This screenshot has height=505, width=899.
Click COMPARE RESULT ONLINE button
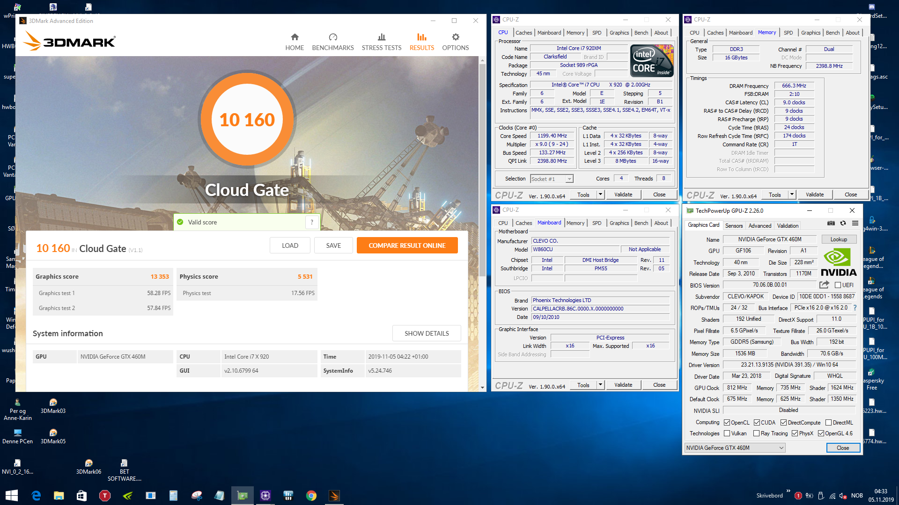click(x=407, y=245)
